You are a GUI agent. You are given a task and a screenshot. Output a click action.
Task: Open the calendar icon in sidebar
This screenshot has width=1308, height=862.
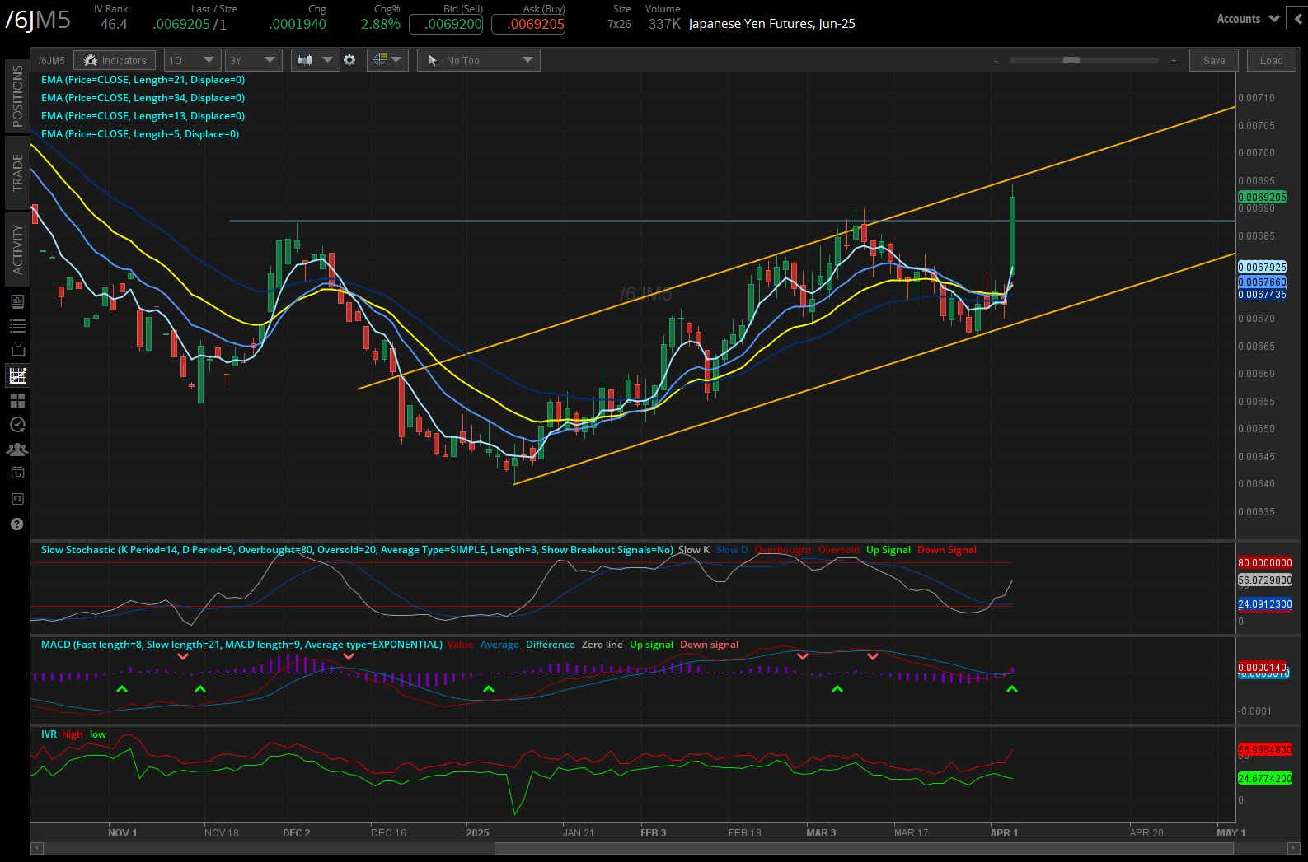(x=17, y=473)
